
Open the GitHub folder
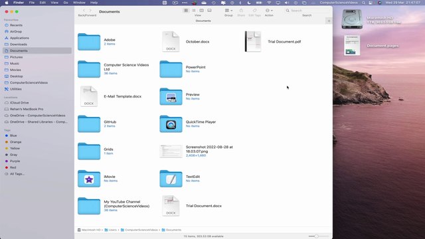click(x=89, y=124)
